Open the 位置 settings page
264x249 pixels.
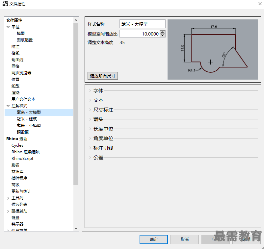click(x=15, y=79)
